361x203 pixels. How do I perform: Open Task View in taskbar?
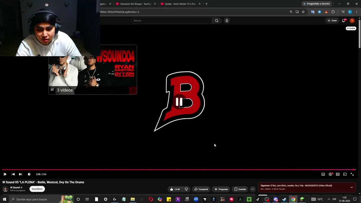tap(87, 199)
